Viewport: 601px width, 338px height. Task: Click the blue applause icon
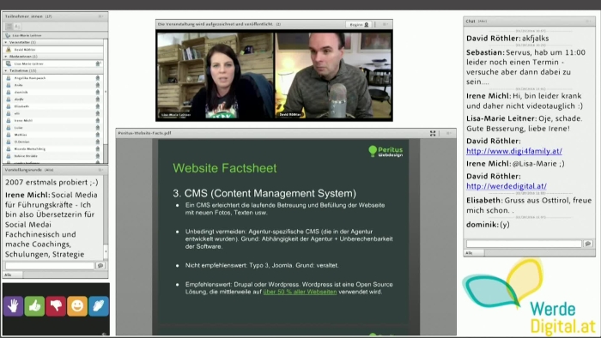[x=99, y=305]
